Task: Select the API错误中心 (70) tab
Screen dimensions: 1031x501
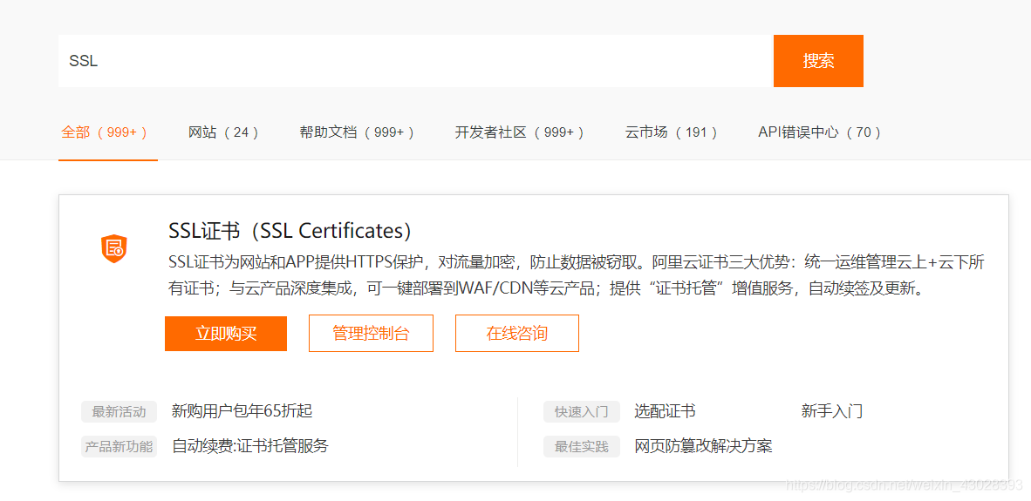Action: click(820, 132)
